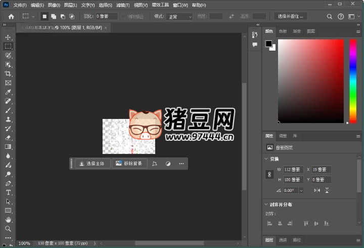Switch to the Channels (通道) tab
364x248 pixels.
tap(283, 240)
